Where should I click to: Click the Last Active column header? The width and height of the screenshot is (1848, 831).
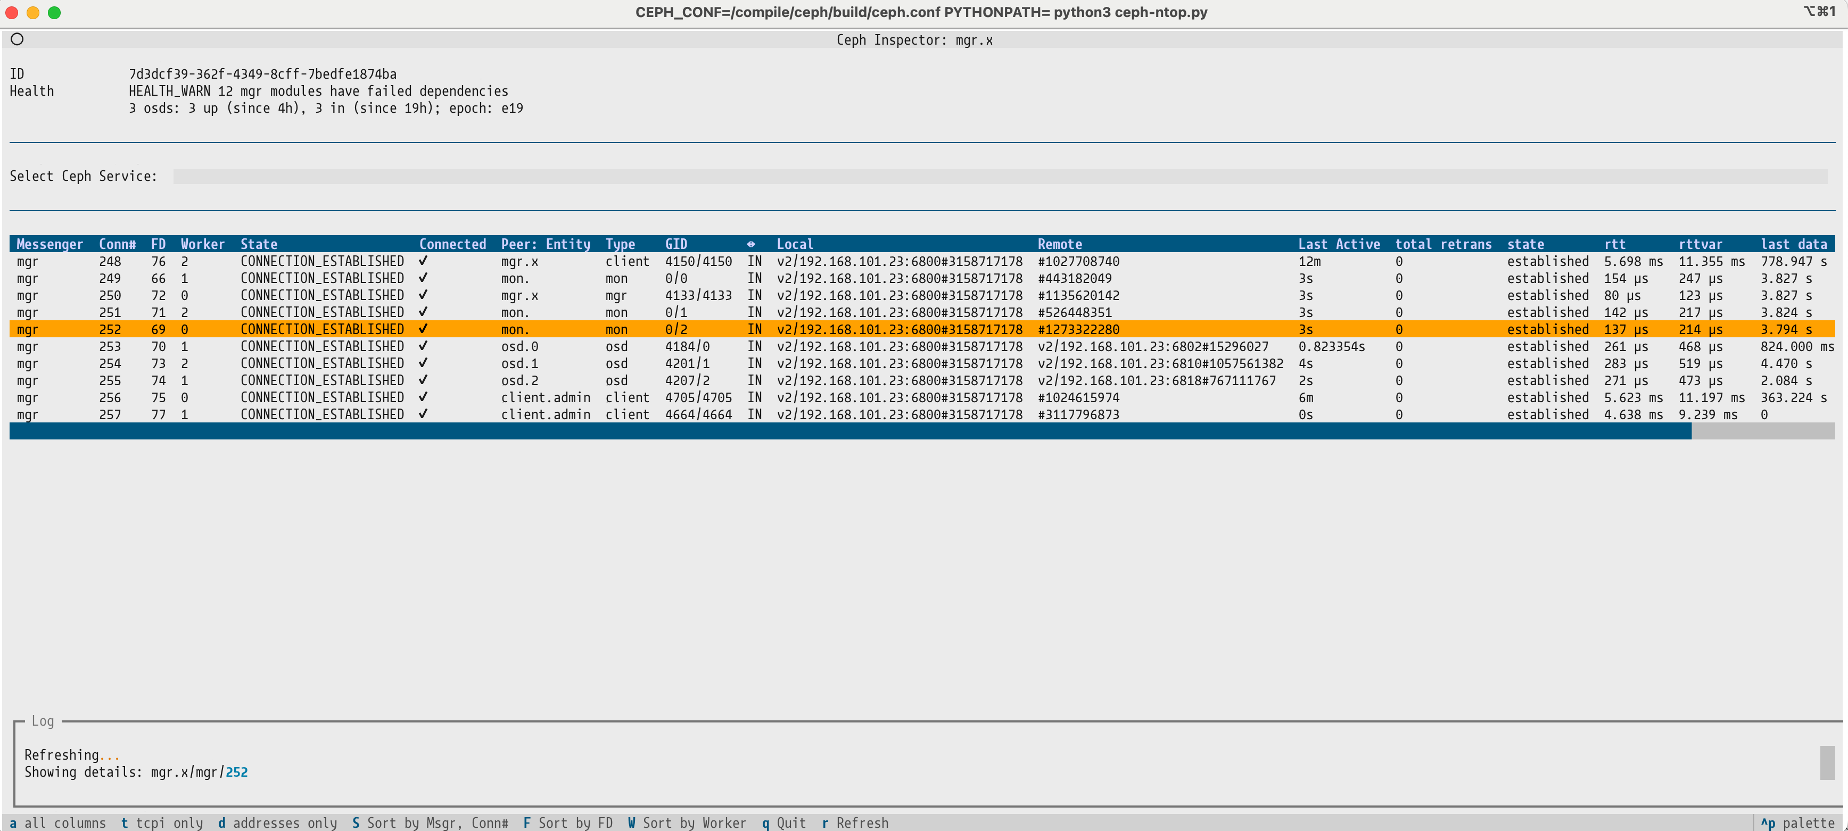pos(1339,245)
